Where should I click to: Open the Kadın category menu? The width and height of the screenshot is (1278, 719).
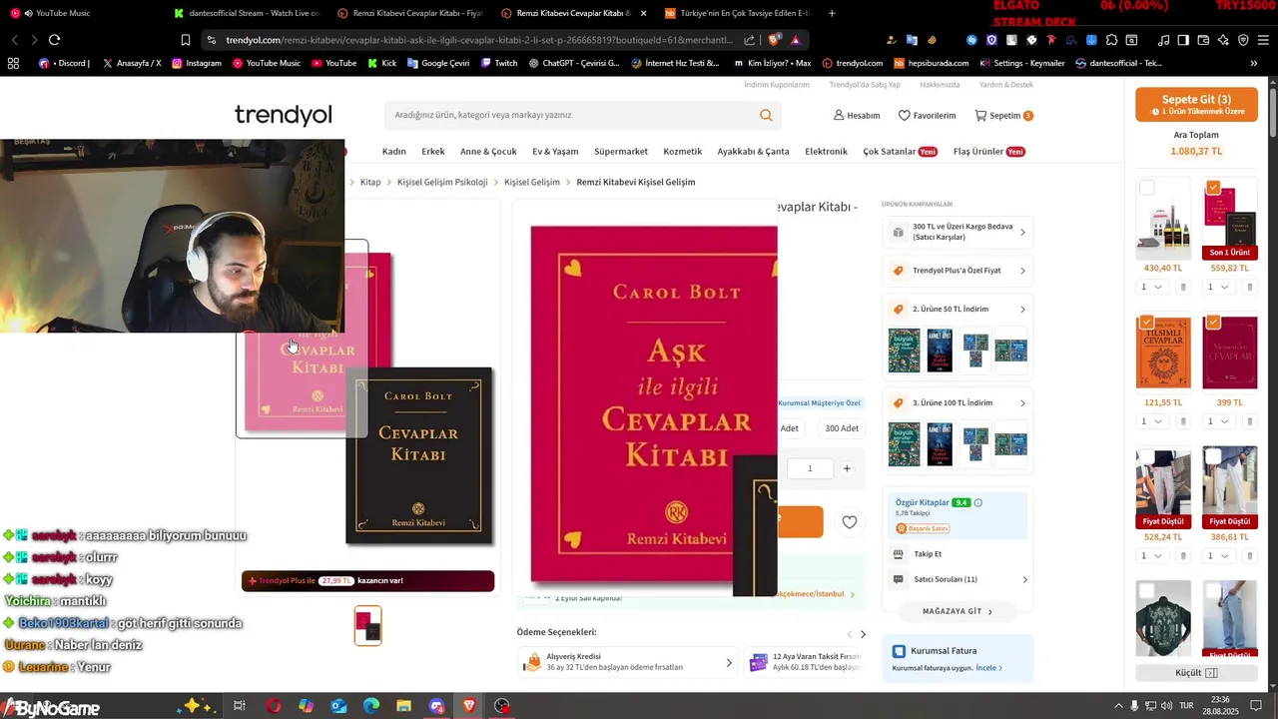coord(393,152)
